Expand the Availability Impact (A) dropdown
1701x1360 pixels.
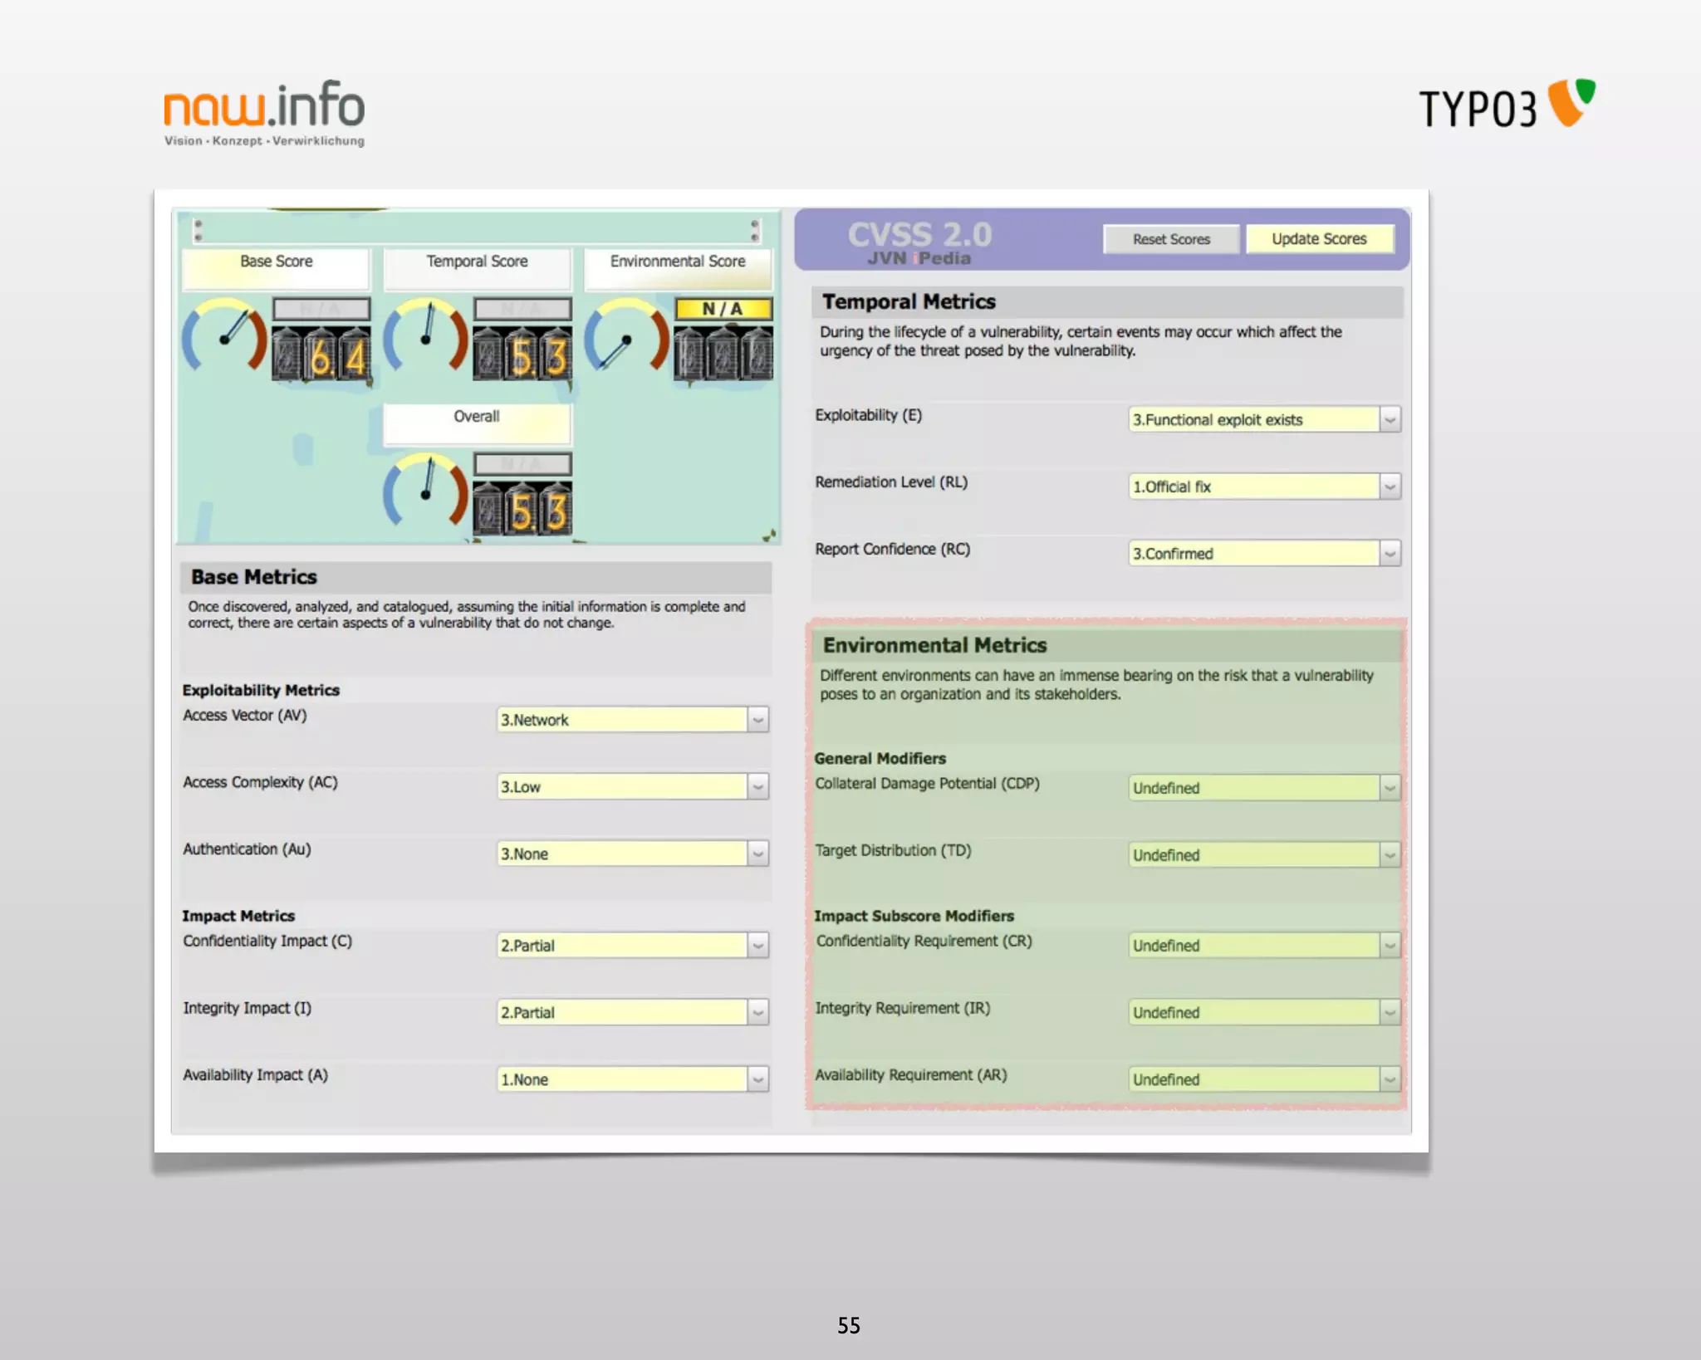coord(757,1079)
